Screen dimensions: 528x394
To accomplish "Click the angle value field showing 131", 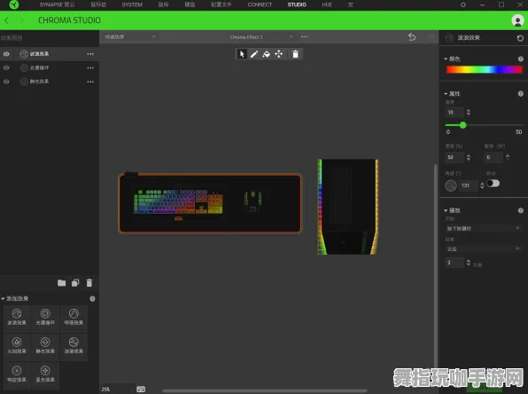I will click(469, 185).
